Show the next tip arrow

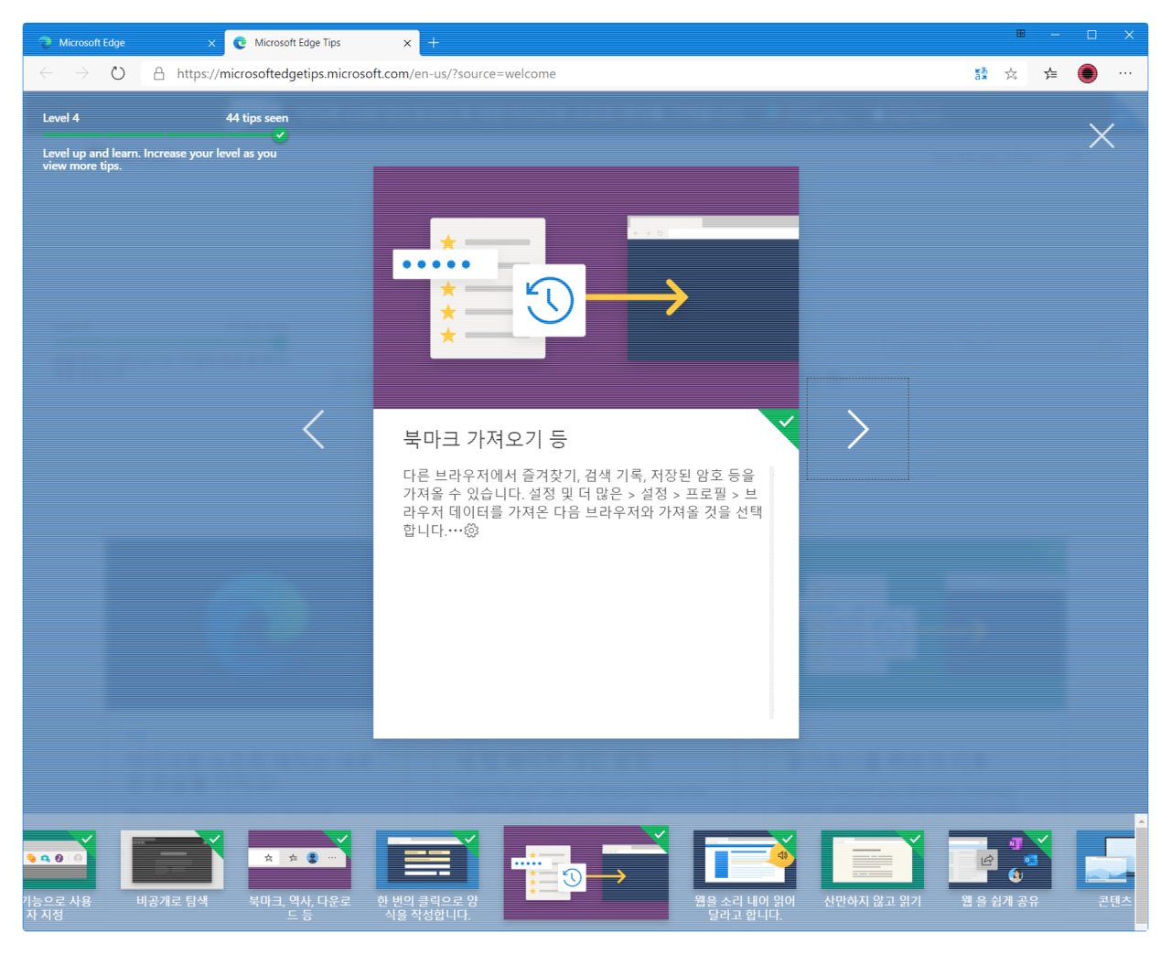click(x=857, y=429)
